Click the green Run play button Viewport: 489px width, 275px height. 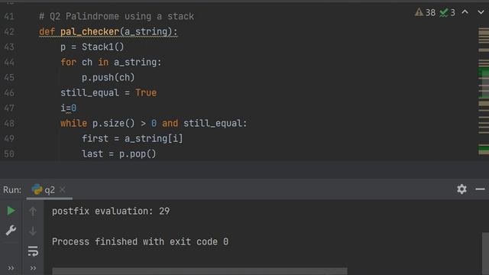click(x=11, y=211)
